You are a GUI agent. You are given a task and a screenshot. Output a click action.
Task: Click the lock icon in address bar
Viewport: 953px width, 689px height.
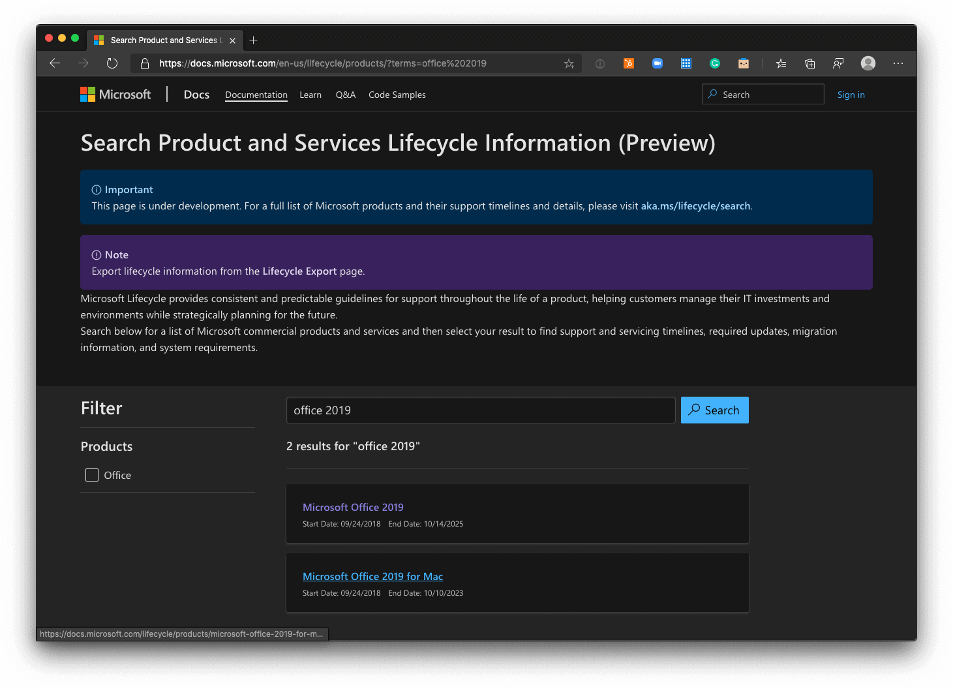point(145,63)
